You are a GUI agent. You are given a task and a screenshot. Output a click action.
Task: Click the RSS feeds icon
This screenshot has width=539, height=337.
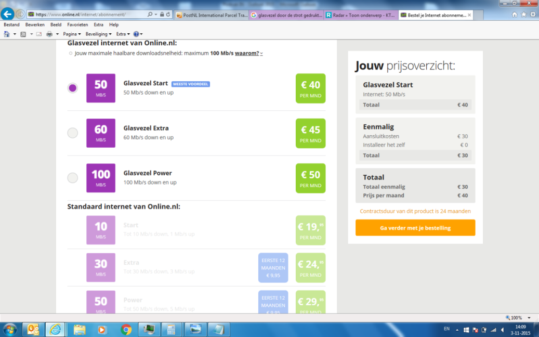[23, 34]
